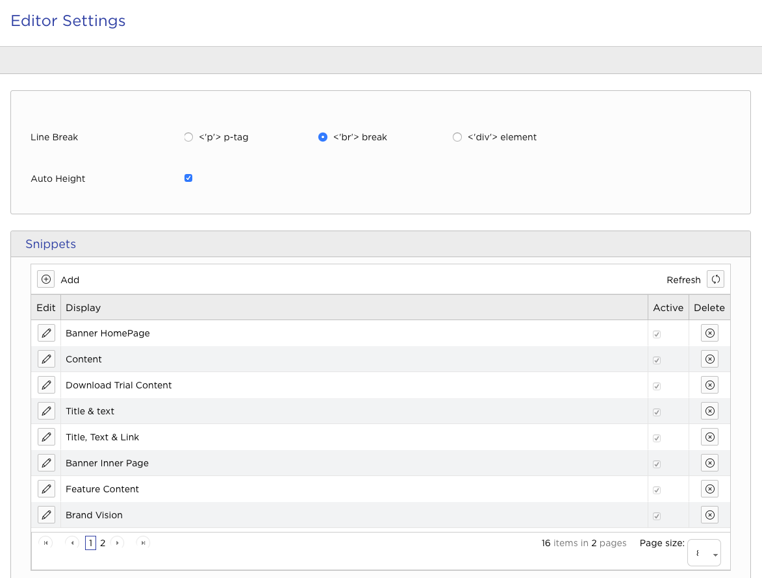Toggle Active checkbox for Download Trial Content

click(657, 386)
